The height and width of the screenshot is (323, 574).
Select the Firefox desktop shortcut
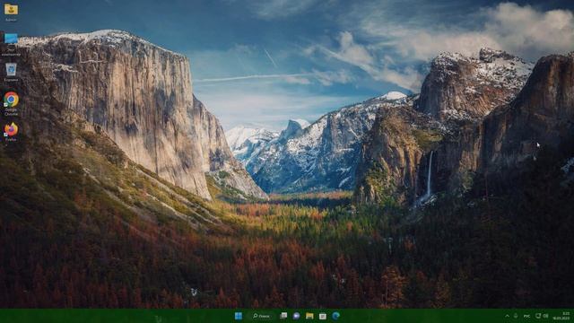11,132
